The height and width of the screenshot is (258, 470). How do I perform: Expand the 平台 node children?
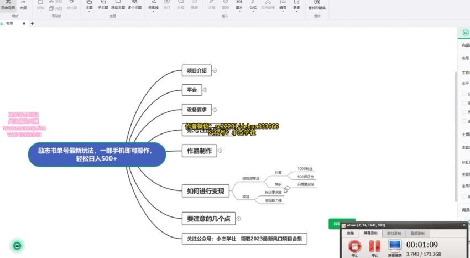pos(205,90)
